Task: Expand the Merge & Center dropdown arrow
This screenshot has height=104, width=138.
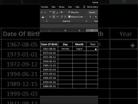Action: coord(85,17)
